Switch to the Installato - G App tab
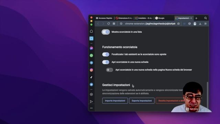This screenshot has height=124, width=220. pos(144,18)
